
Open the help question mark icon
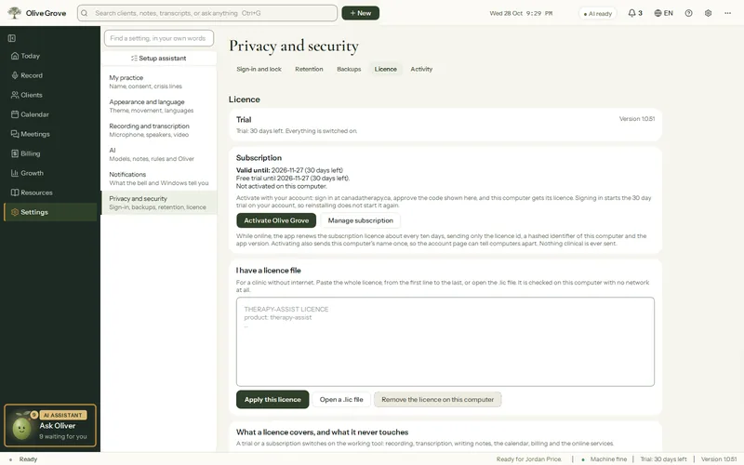688,13
